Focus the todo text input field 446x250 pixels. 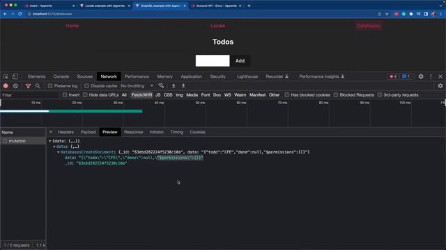pyautogui.click(x=213, y=60)
